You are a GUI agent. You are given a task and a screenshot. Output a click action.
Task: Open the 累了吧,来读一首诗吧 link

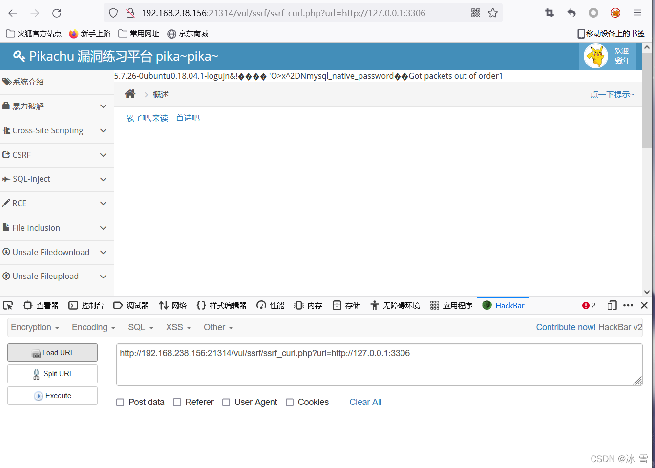coord(163,118)
